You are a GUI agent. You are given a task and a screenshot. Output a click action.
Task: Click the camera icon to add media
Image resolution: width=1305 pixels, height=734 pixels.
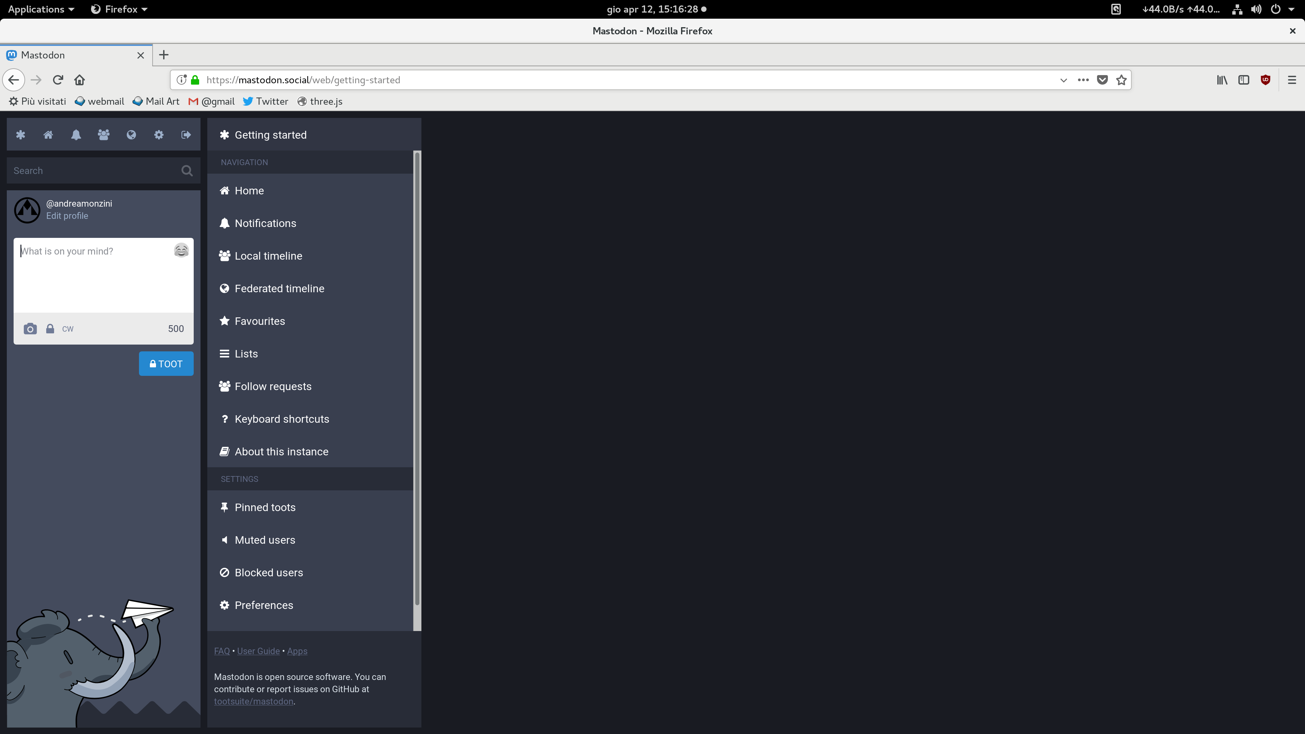pos(30,329)
